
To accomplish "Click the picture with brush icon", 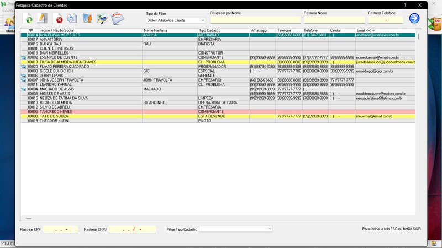I will click(102, 18).
